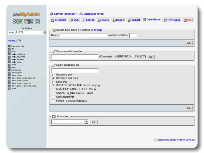This screenshot has width=204, height=153.
Task: Open the Privileges tab
Action: click(172, 20)
